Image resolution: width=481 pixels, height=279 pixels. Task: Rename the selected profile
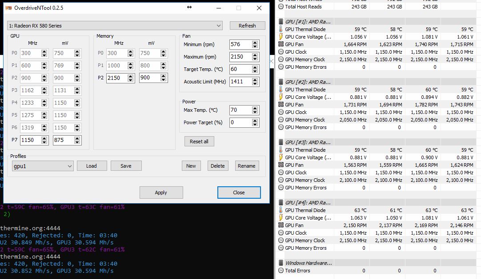pos(247,166)
